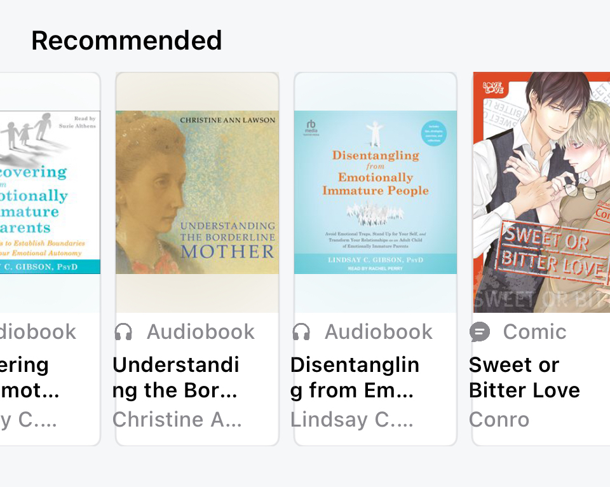Click headphones icon on Disentangling card

[x=301, y=332]
